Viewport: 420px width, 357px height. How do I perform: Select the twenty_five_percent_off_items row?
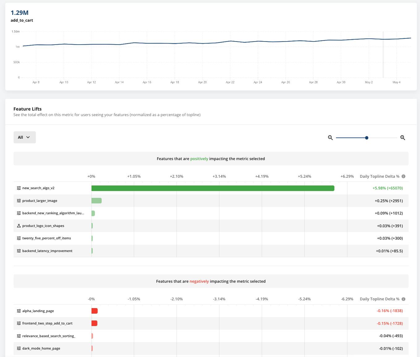coord(46,238)
